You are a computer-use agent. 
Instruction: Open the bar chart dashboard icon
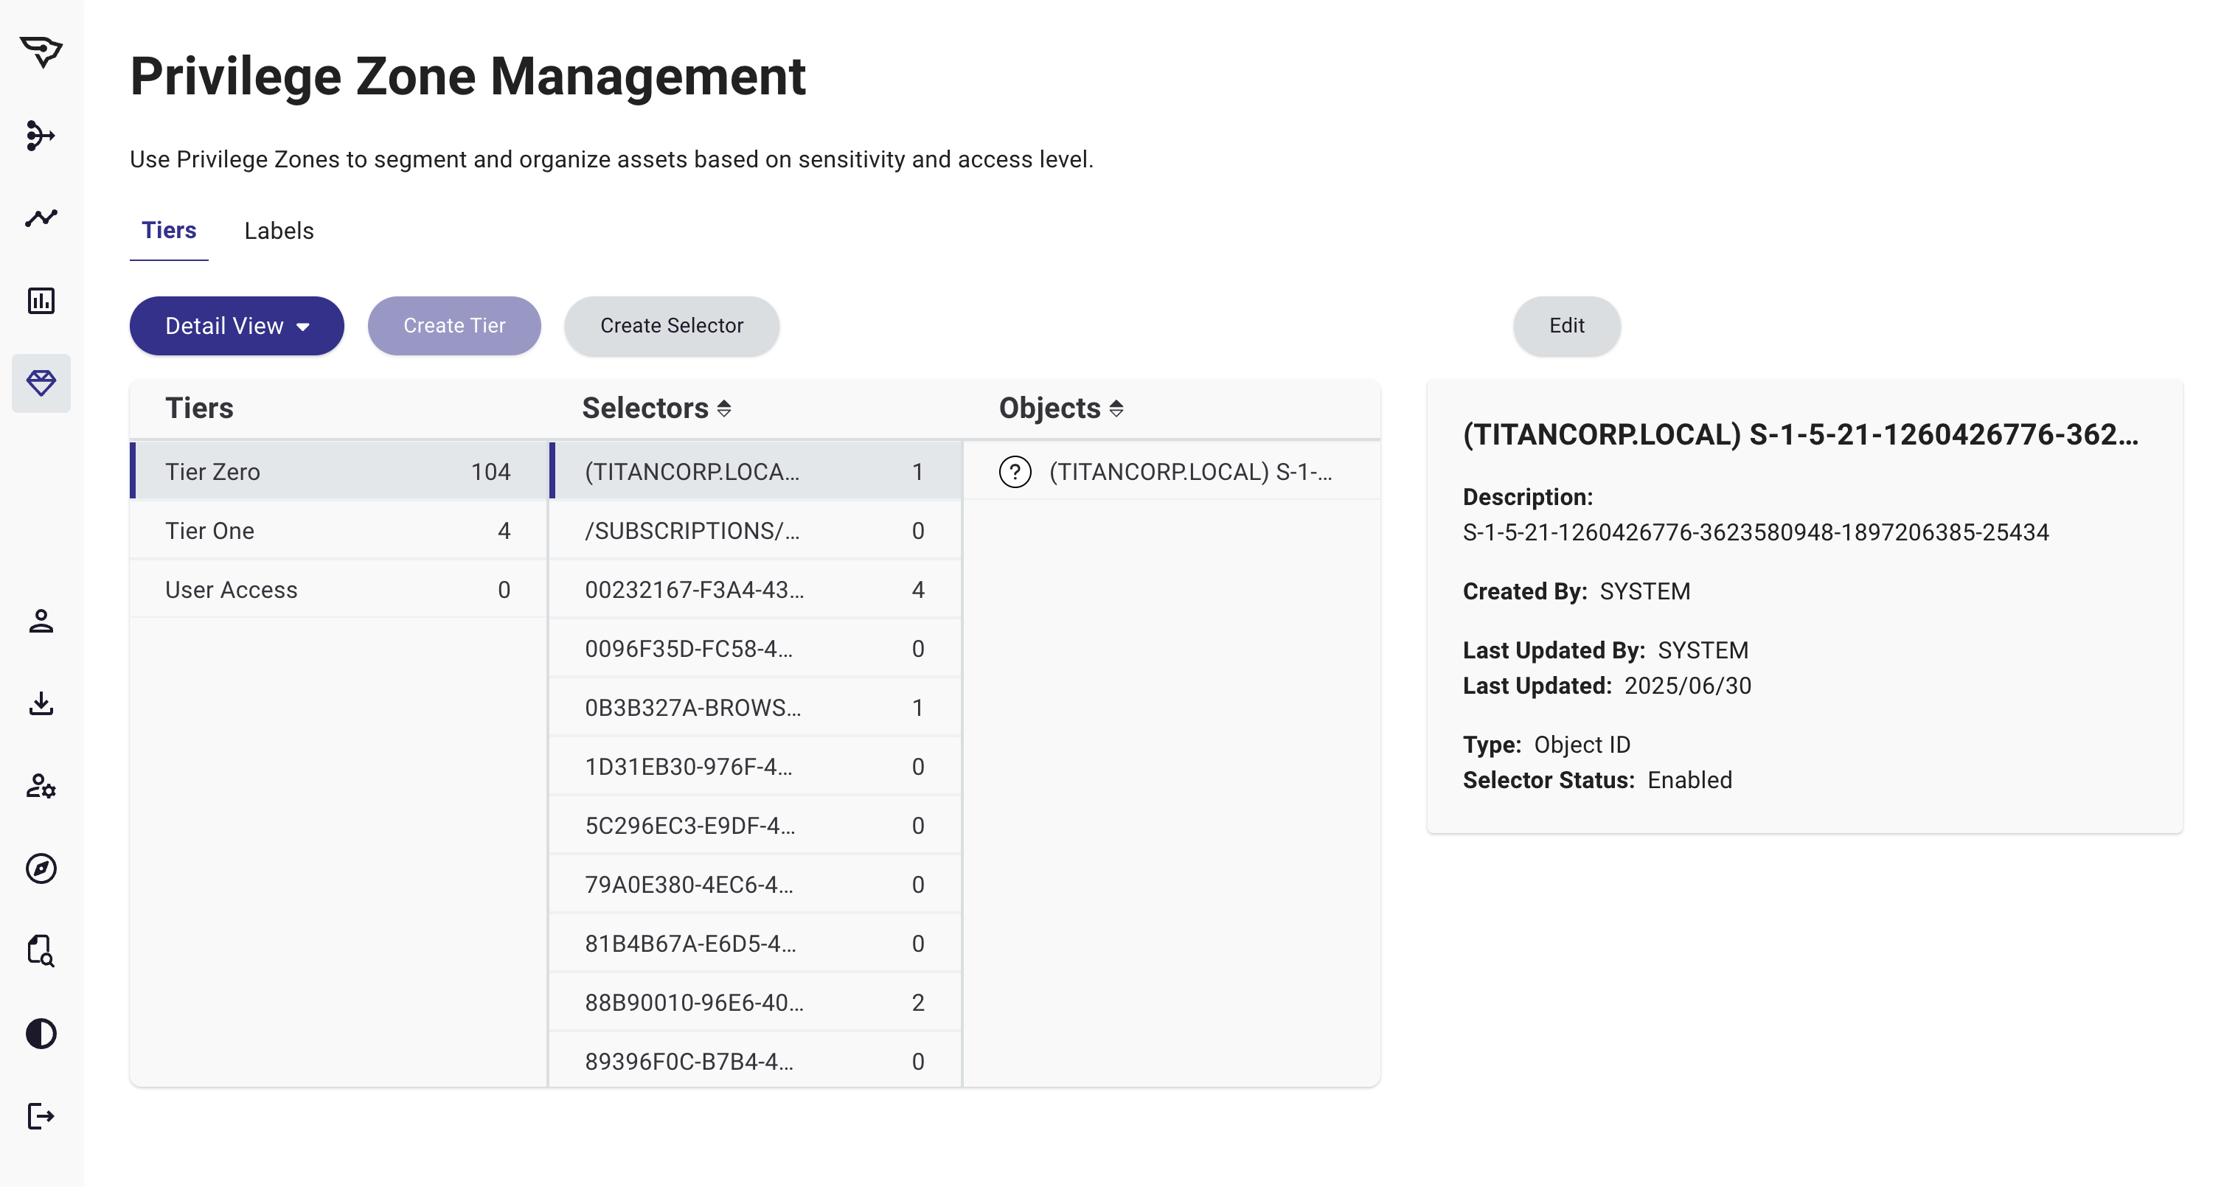(41, 300)
